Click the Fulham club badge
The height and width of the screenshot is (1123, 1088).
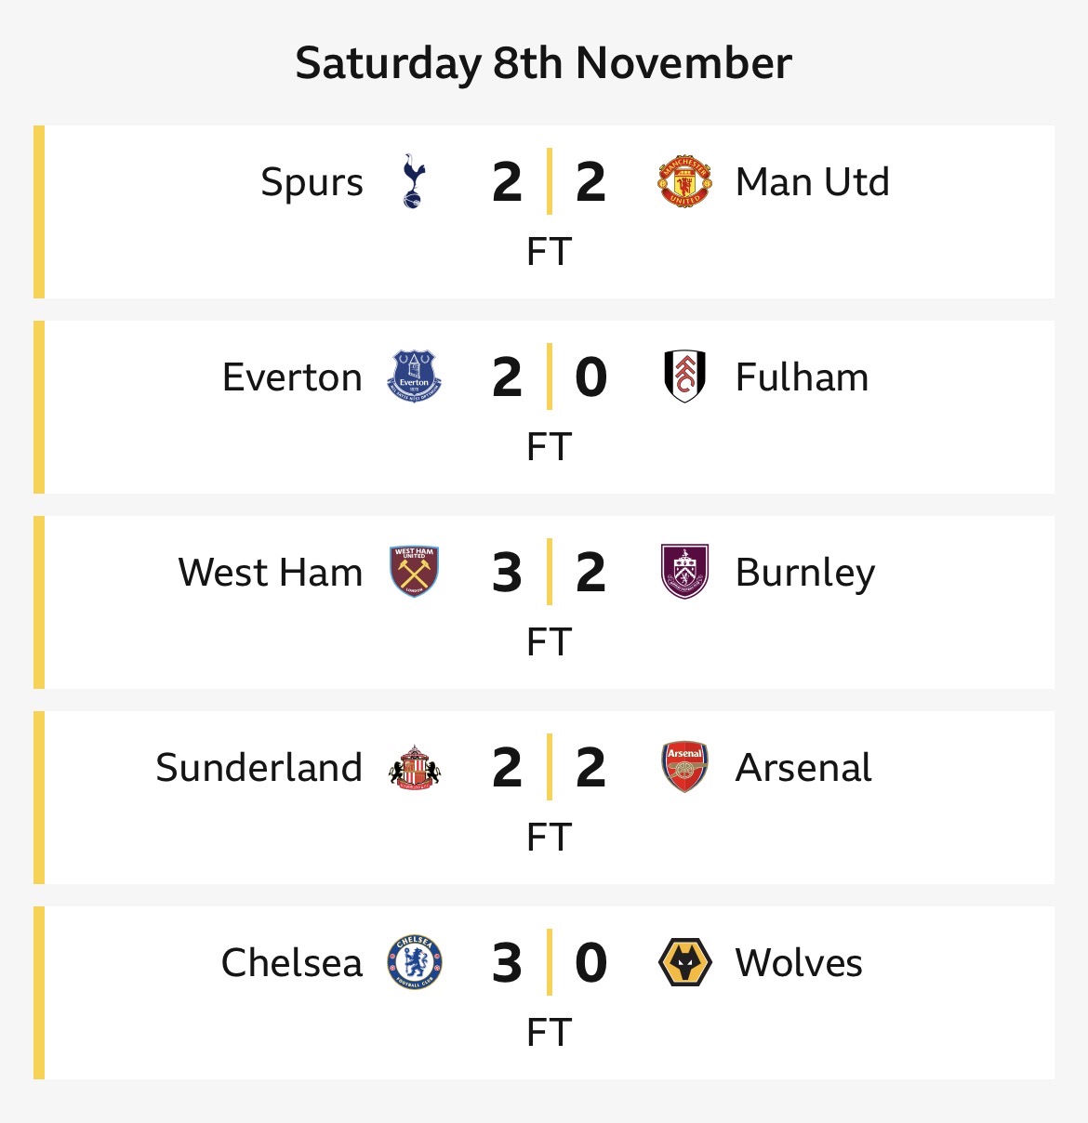pyautogui.click(x=684, y=377)
